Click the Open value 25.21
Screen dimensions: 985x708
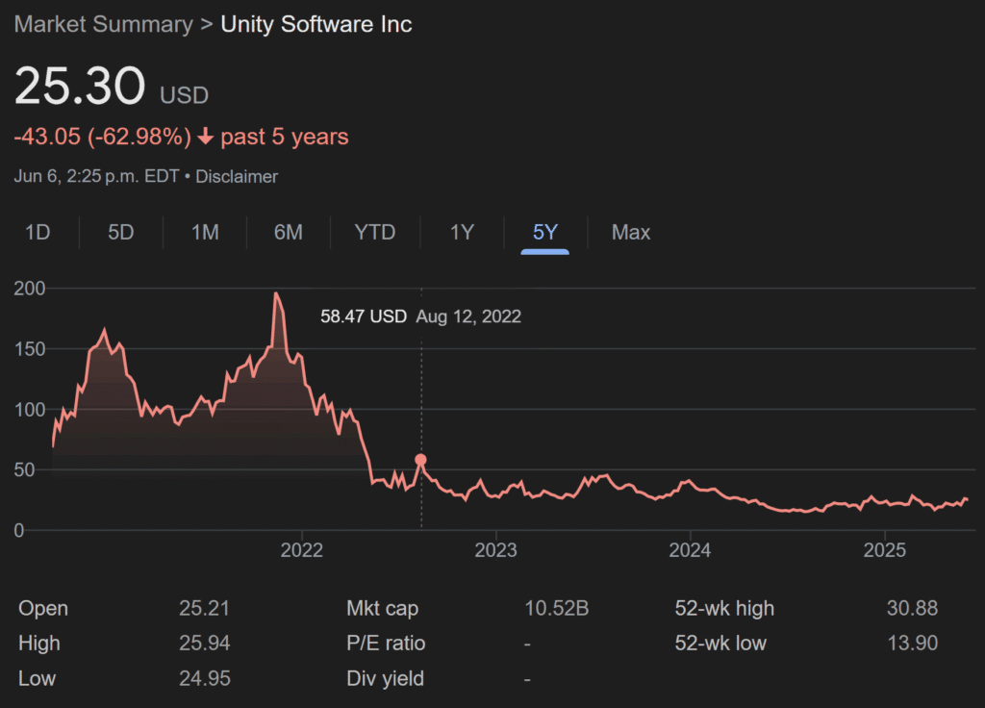click(x=204, y=608)
